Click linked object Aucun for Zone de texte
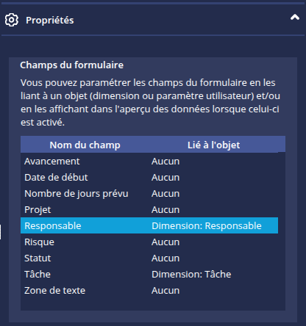Viewport: 306px width, 326px height. click(166, 290)
